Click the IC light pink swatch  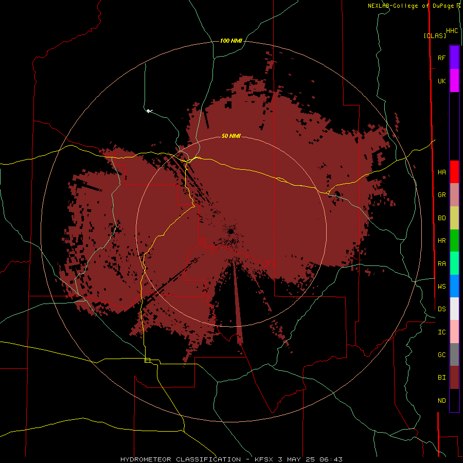(x=454, y=332)
